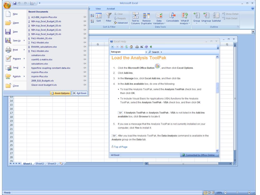260x195 pixels.
Task: Click the Zoom Out minus button
Action: (225, 192)
